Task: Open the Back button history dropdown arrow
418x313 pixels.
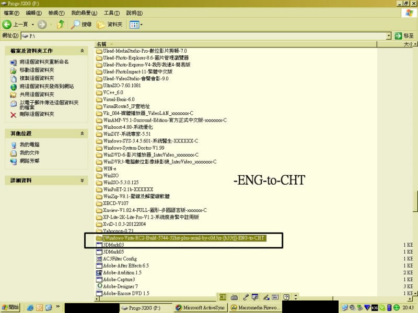Action: [33, 25]
